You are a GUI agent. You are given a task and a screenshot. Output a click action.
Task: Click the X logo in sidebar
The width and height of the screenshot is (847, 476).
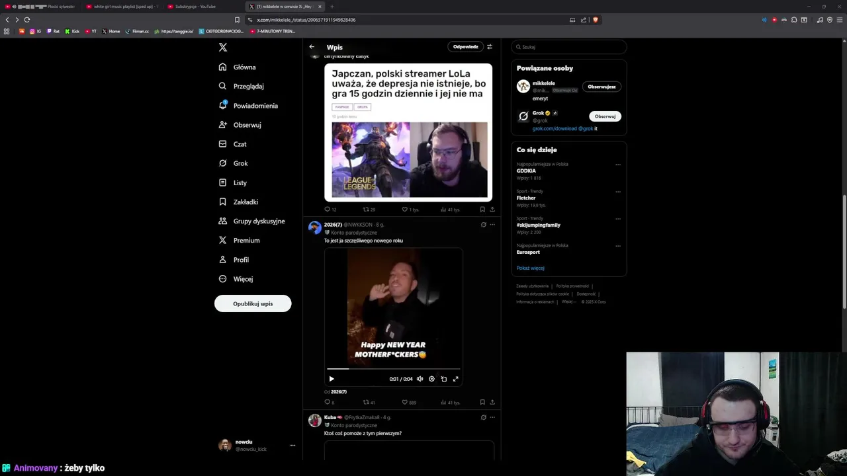pos(223,48)
